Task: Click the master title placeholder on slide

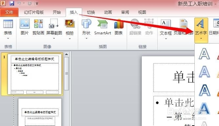Action: 174,78
